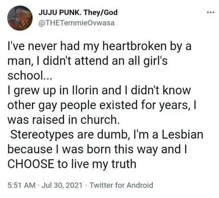Click the text "school..." in the tweet
This screenshot has height=198, width=219.
[28, 75]
